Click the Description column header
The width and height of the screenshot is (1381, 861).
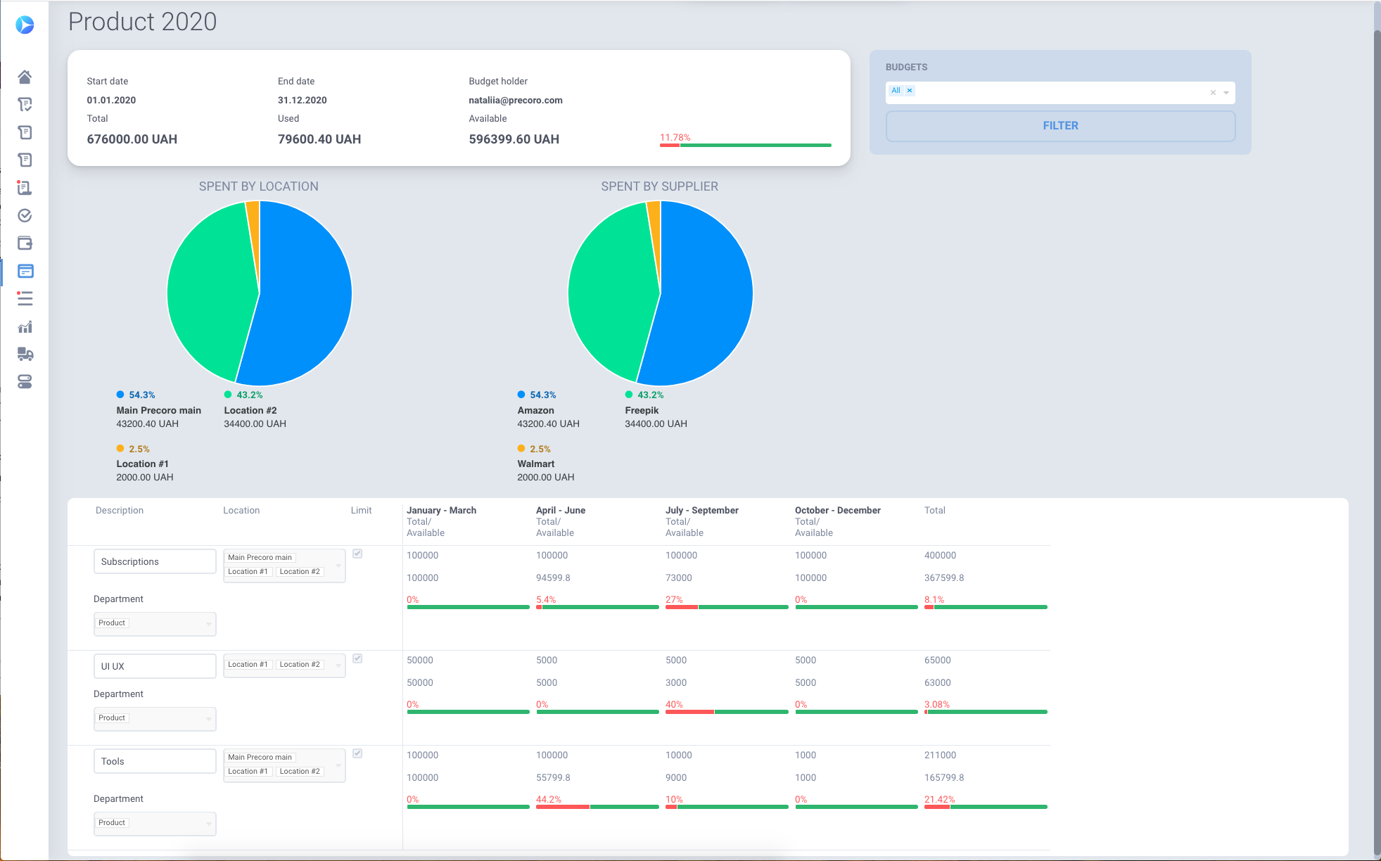click(120, 510)
